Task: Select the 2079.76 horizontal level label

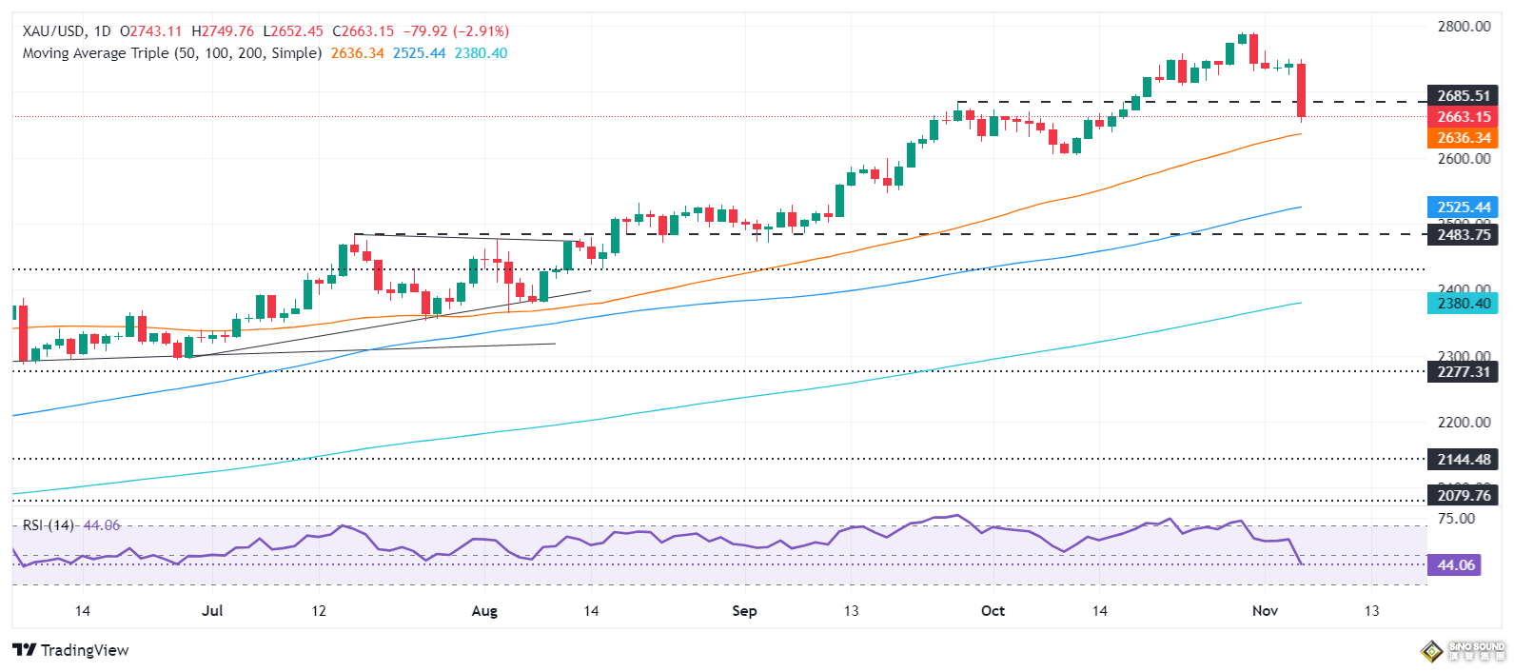Action: coord(1463,496)
